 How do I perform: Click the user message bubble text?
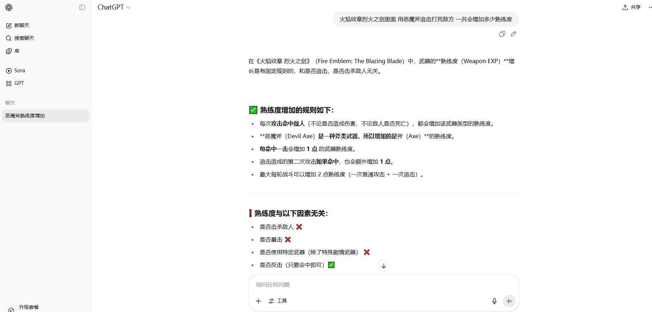tap(426, 19)
